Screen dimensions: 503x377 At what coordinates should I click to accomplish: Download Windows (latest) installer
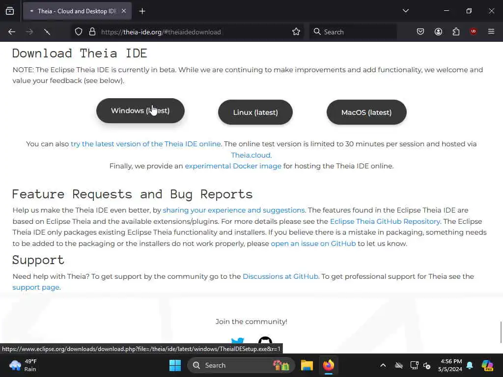point(140,110)
